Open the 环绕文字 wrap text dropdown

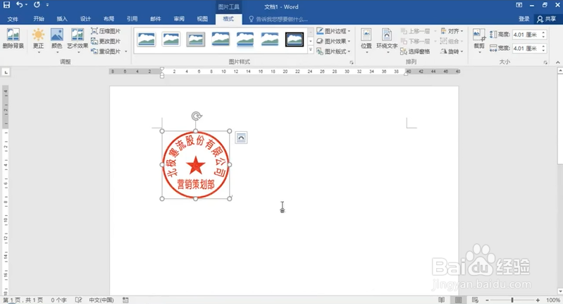387,41
